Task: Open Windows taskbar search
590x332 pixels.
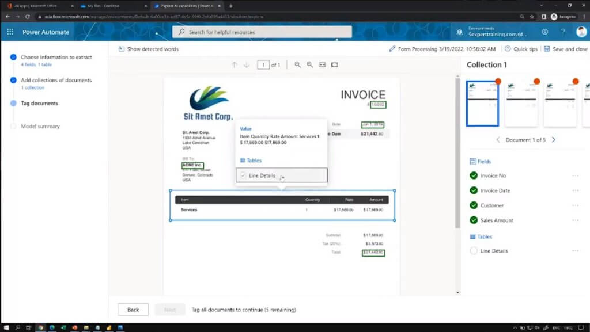Action: click(x=18, y=327)
